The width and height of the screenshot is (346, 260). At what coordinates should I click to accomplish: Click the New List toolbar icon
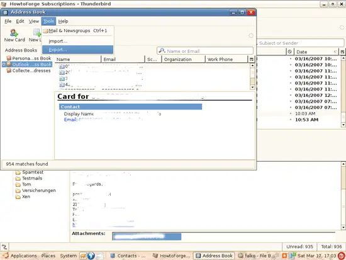coord(37,33)
